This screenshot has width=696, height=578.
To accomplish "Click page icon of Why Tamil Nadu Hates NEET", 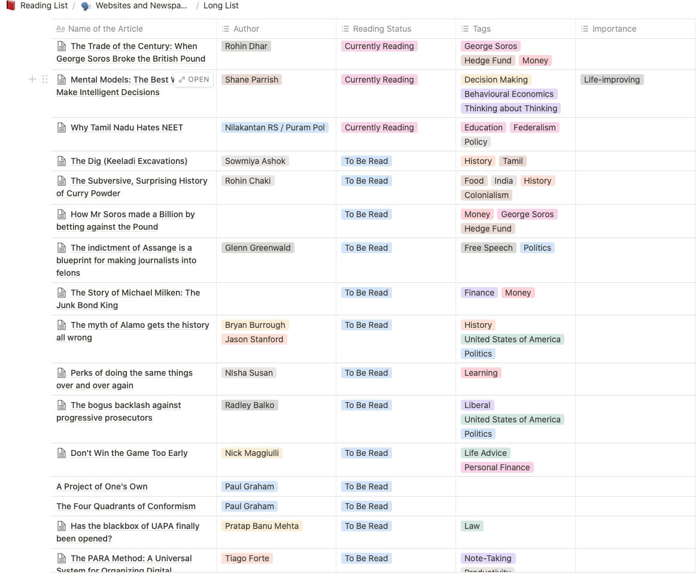I will click(x=62, y=127).
